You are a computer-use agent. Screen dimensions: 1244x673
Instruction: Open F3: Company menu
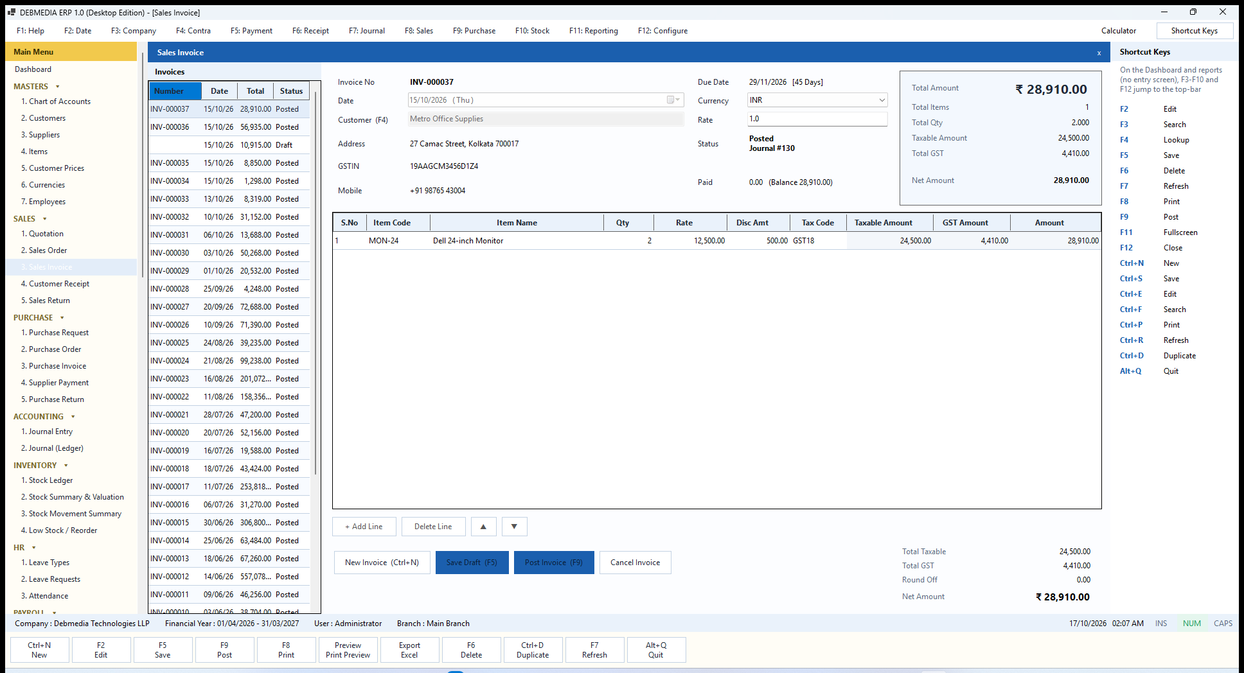point(134,31)
